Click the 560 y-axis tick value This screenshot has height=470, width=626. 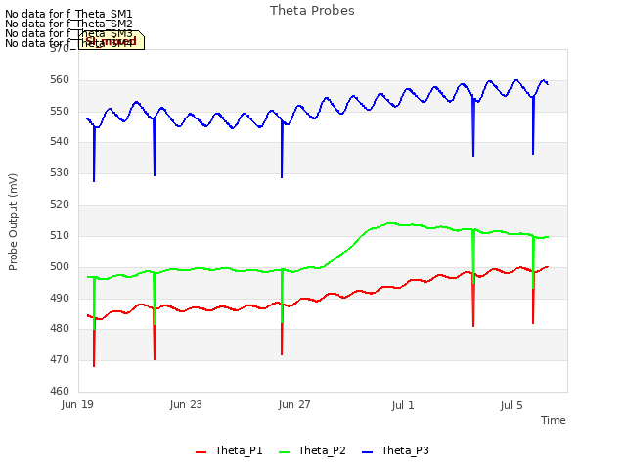tap(60, 80)
